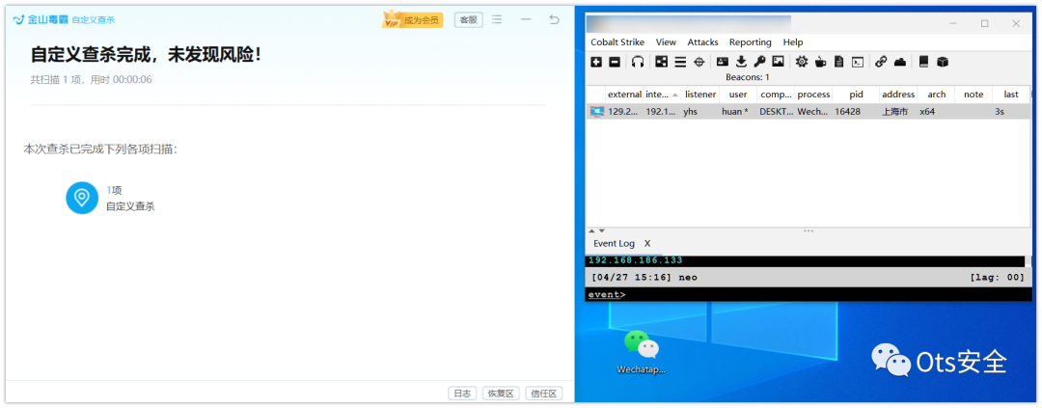Screen dimensions: 1042x408
Task: Open the Keystrokes key icon
Action: 759,62
